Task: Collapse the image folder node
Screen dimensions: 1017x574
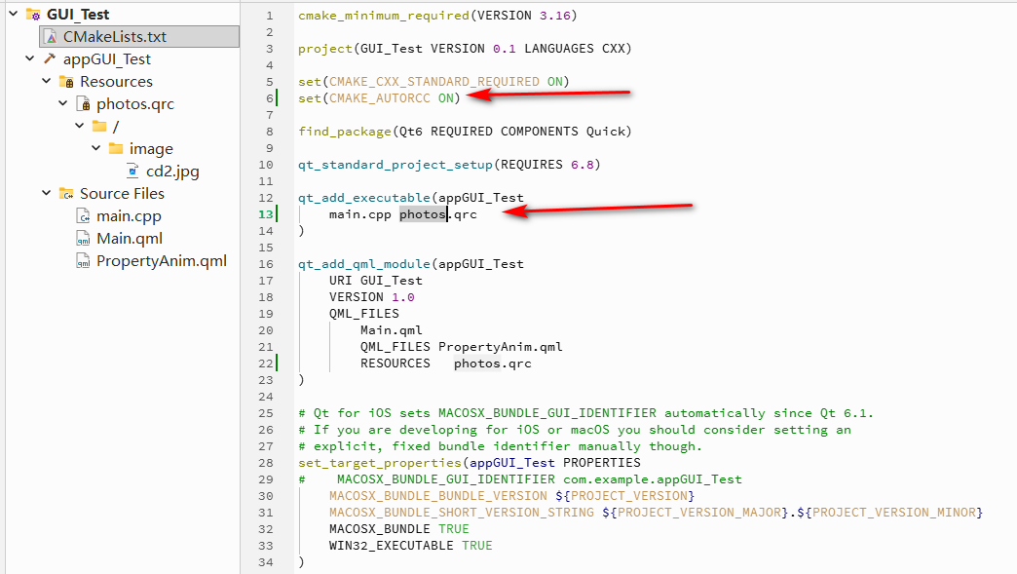Action: click(96, 148)
